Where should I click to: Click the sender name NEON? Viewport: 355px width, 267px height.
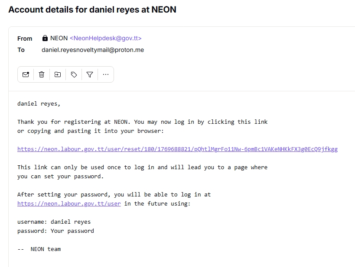59,38
